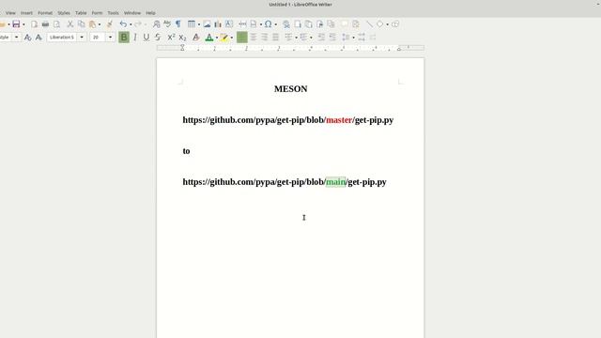This screenshot has width=601, height=338.
Task: Insert a table
Action: (x=192, y=24)
